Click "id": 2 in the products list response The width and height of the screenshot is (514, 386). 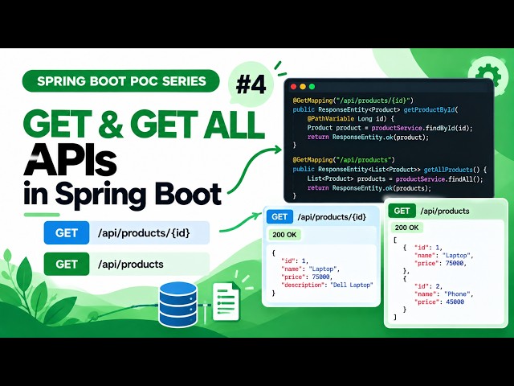coord(428,286)
